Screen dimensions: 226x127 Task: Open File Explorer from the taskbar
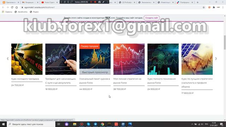(x=75, y=124)
